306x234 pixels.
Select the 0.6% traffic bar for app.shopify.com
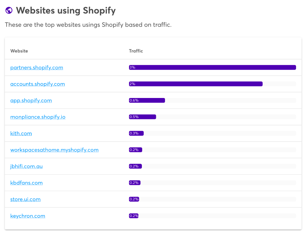coord(147,100)
